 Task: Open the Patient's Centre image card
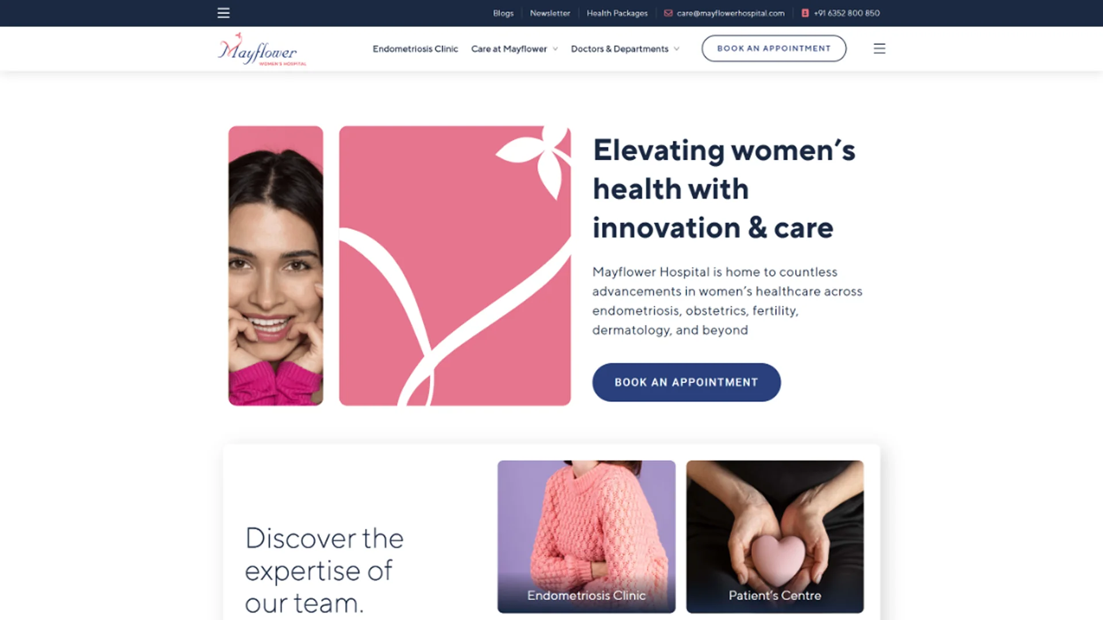tap(774, 536)
